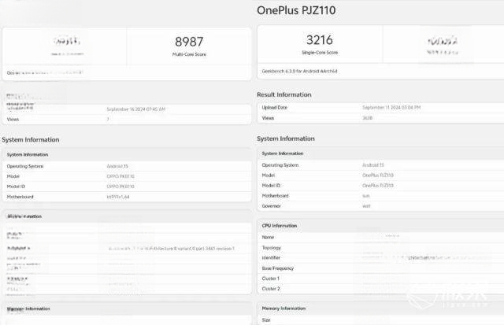Click 'Motherboard' label in the OnePlus table
The height and width of the screenshot is (325, 504).
pos(275,196)
